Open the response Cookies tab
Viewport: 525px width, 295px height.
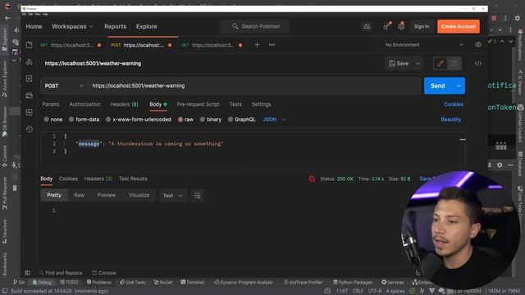pyautogui.click(x=68, y=179)
